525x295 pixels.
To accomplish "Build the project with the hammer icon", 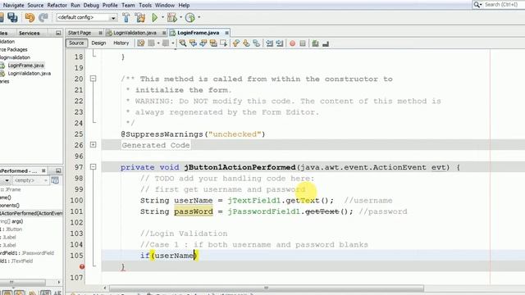I will (x=126, y=17).
